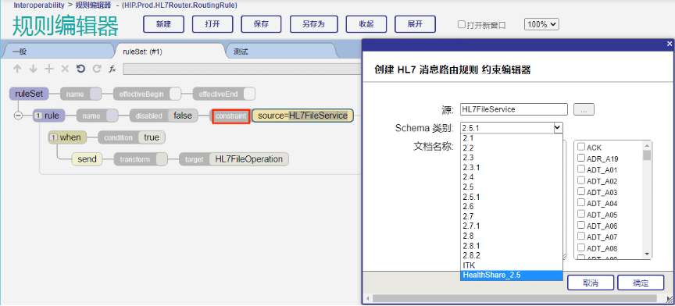Click the move up arrow icon
Image resolution: width=675 pixels, height=306 pixels.
coord(17,69)
